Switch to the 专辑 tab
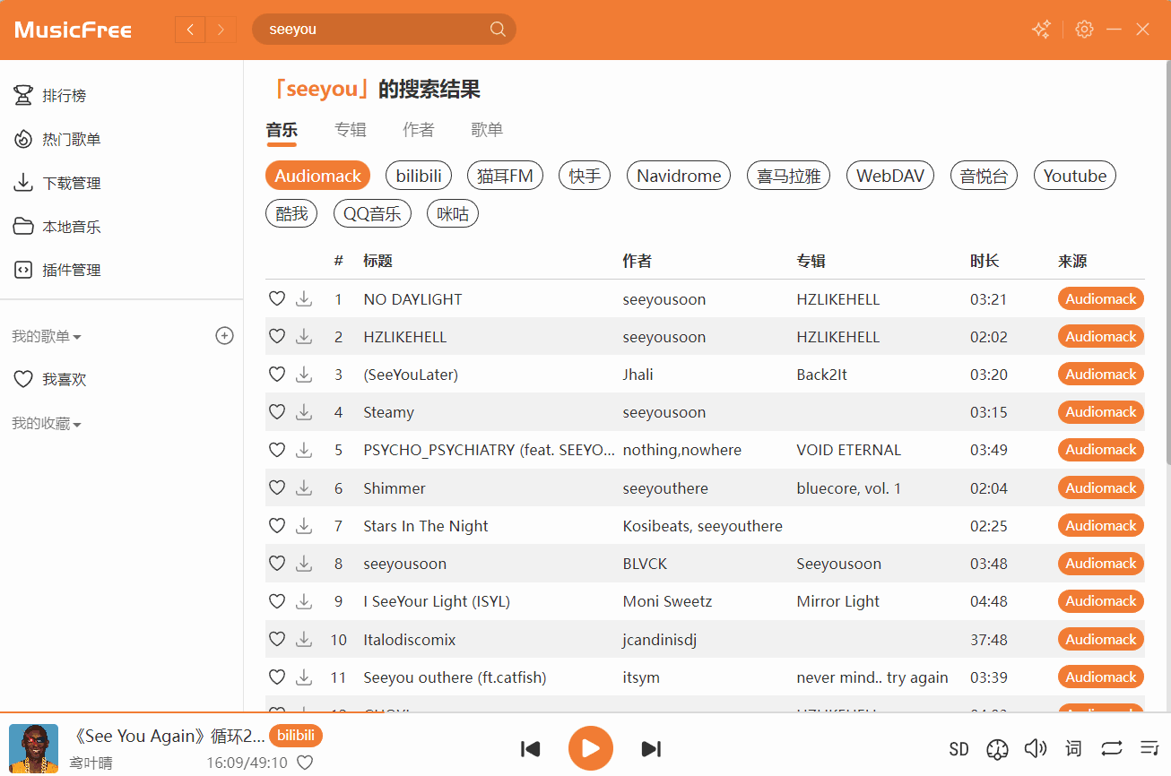1171x776 pixels. (351, 130)
